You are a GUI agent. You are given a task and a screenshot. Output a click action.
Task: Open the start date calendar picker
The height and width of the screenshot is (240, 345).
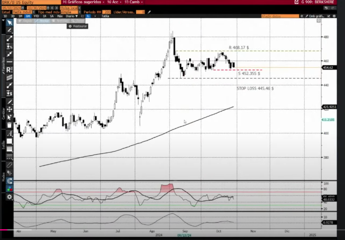pos(23,8)
